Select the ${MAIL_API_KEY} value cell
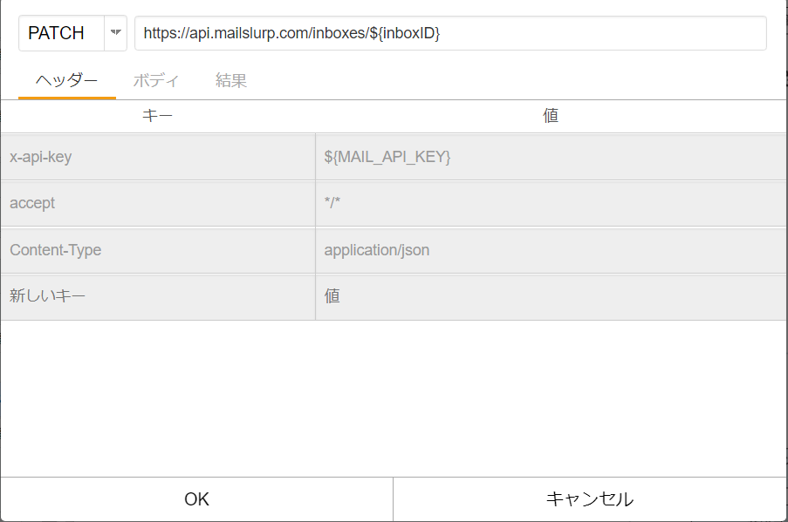Screen dimensions: 788x522 coord(551,157)
